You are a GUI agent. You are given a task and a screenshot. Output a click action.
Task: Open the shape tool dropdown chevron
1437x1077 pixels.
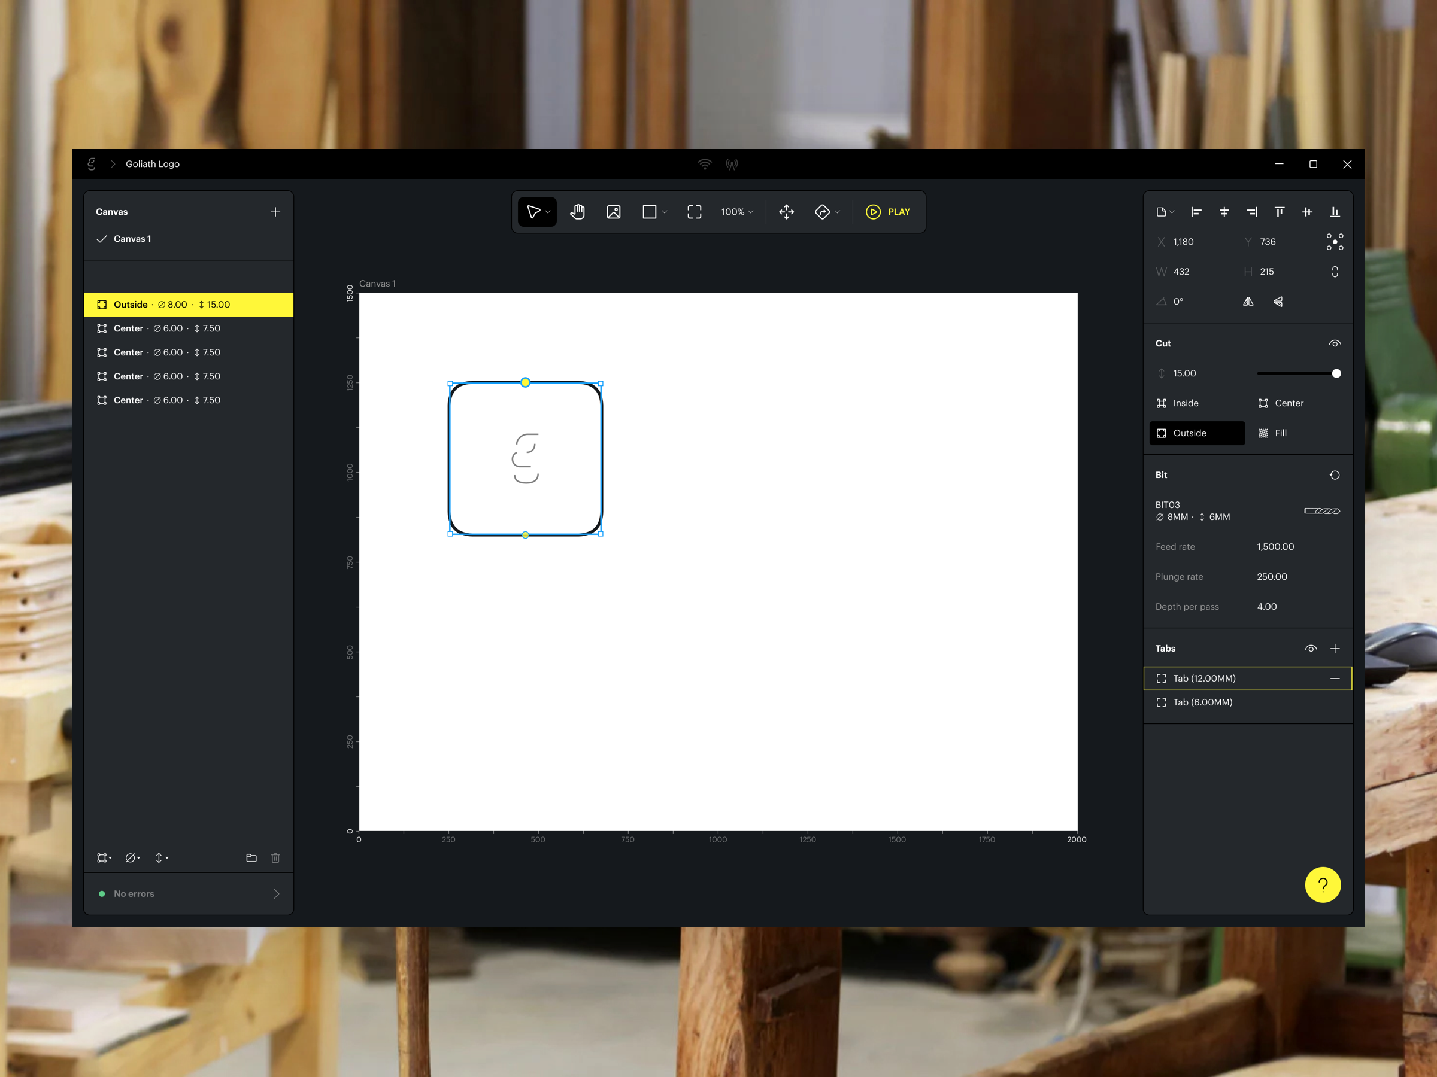click(663, 212)
